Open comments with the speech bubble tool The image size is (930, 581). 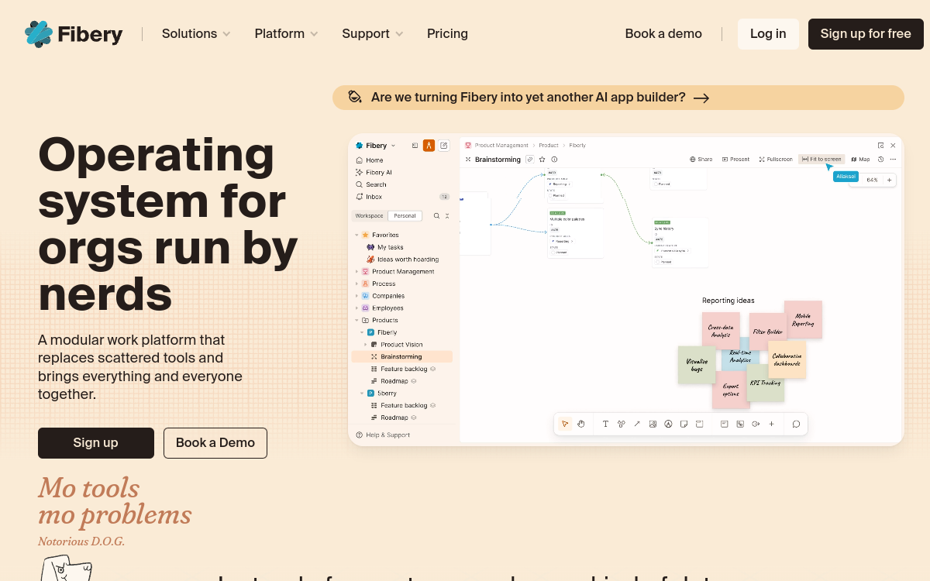[796, 424]
